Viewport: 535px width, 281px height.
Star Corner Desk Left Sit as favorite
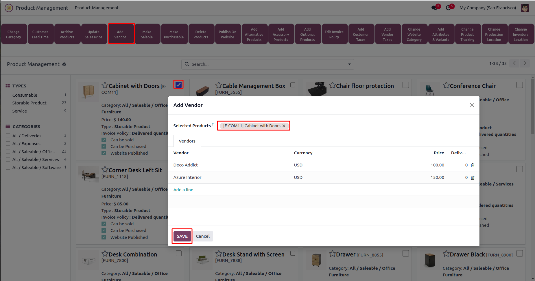105,170
